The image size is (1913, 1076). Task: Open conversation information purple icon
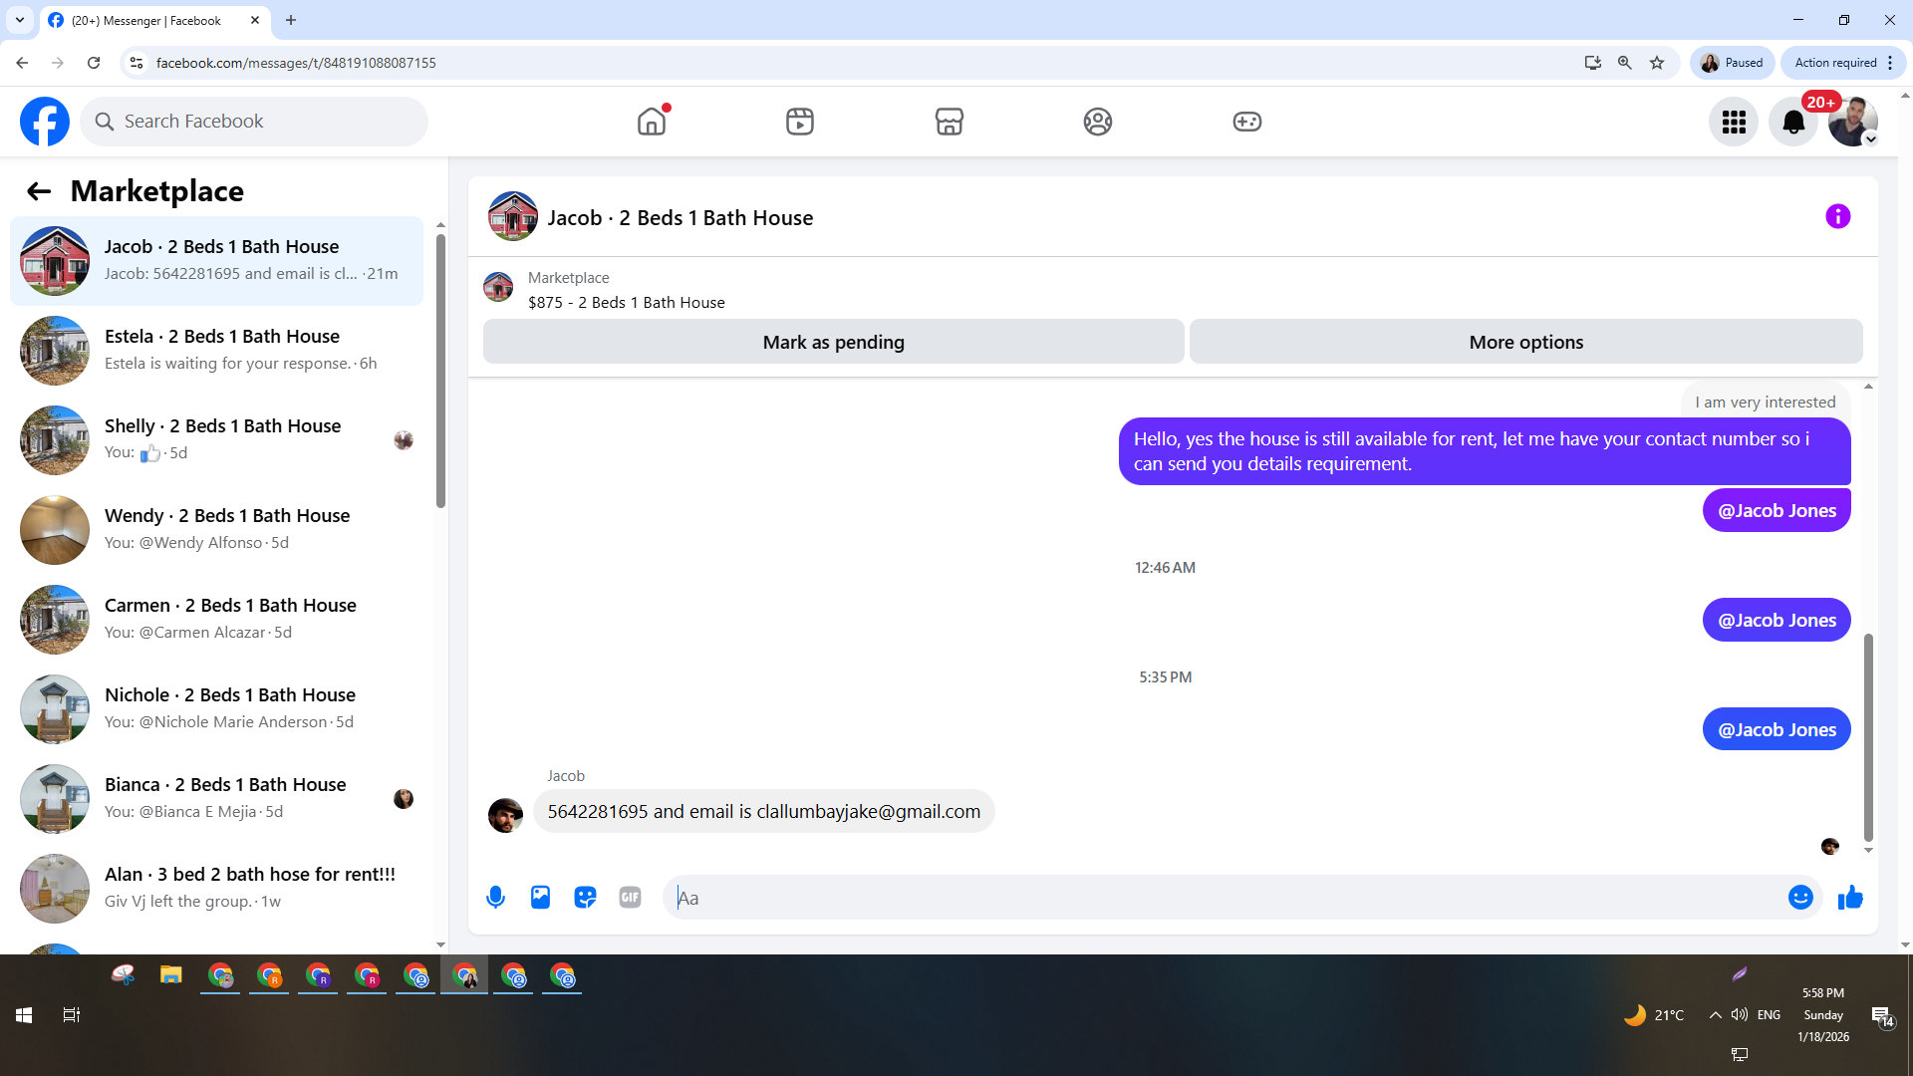1837,216
